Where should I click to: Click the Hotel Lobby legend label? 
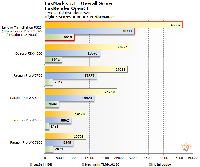(162, 164)
